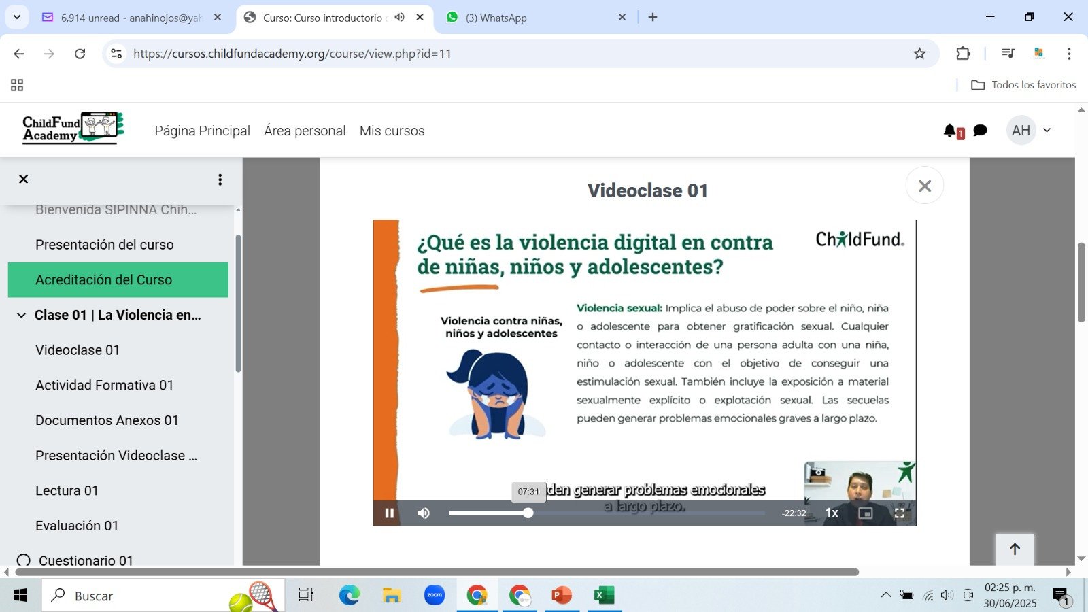The height and width of the screenshot is (612, 1088).
Task: Collapse the Clase 01 section
Action: (x=22, y=315)
